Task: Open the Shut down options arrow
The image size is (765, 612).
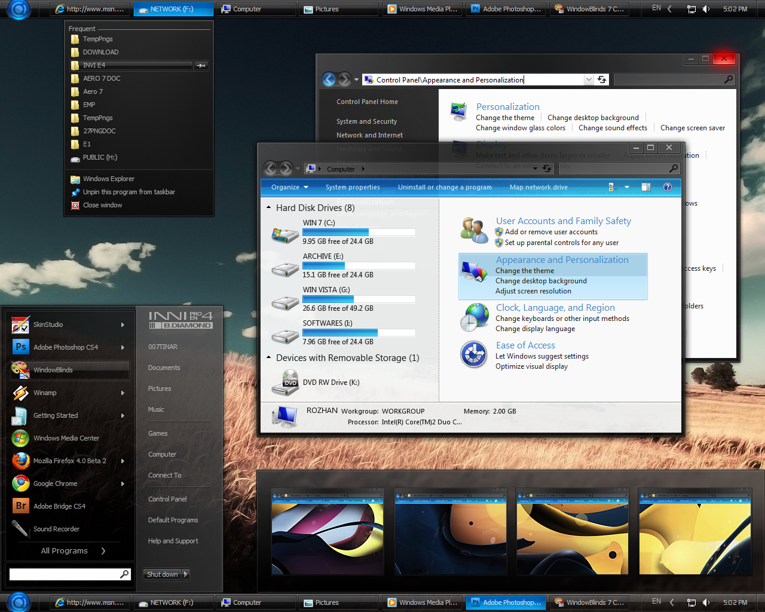Action: pos(185,574)
